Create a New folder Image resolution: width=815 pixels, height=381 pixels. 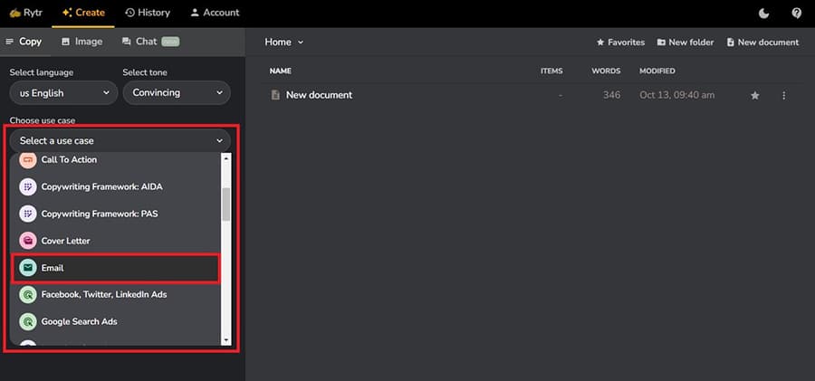[x=686, y=43]
